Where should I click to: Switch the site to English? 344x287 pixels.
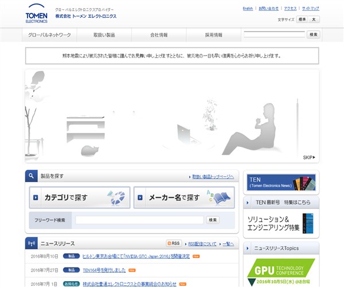click(248, 9)
